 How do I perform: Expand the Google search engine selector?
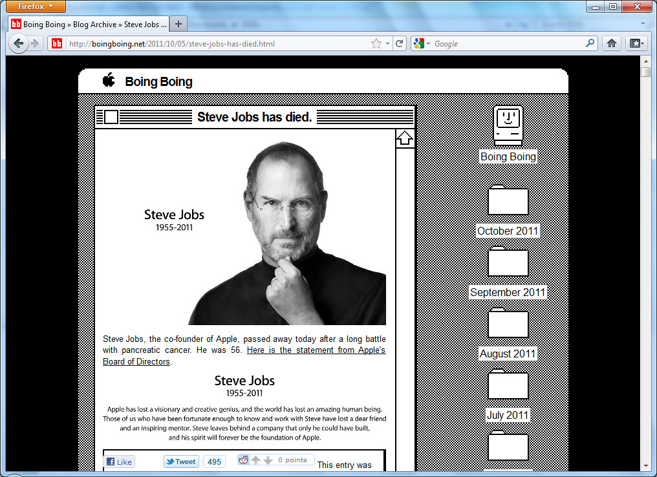point(421,43)
